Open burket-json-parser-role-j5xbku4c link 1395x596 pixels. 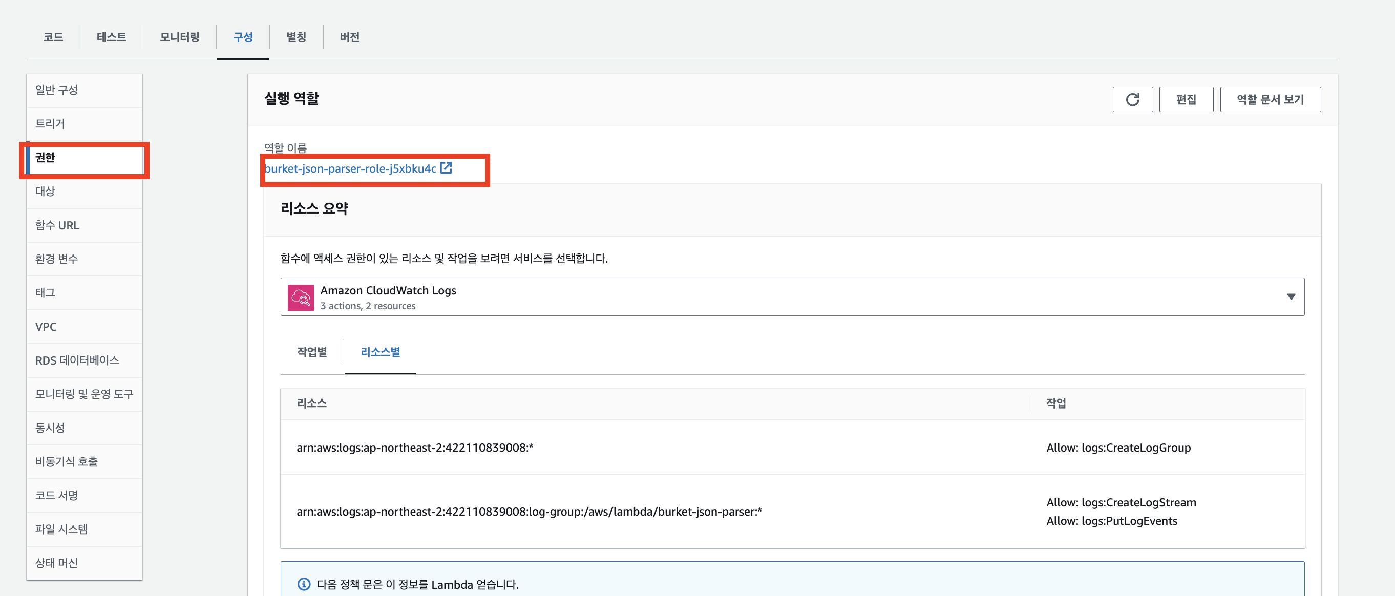pos(350,169)
